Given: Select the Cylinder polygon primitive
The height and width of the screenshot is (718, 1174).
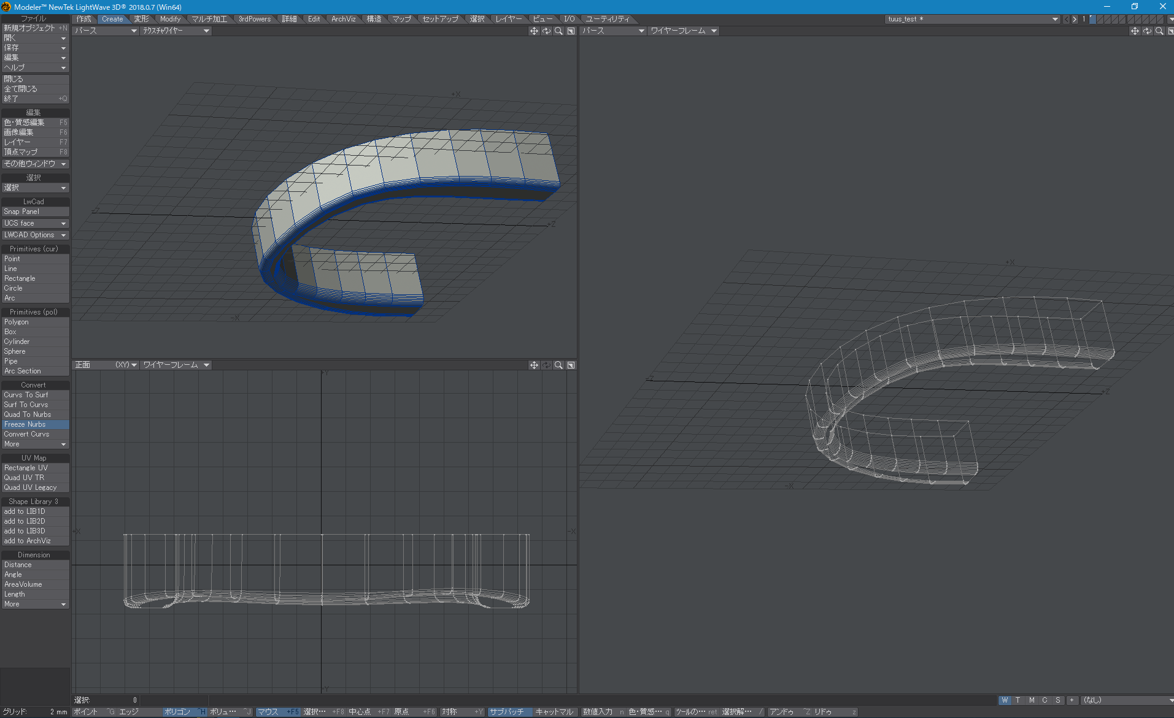Looking at the screenshot, I should point(35,342).
